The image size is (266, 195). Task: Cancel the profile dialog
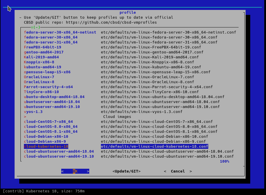pos(178,171)
